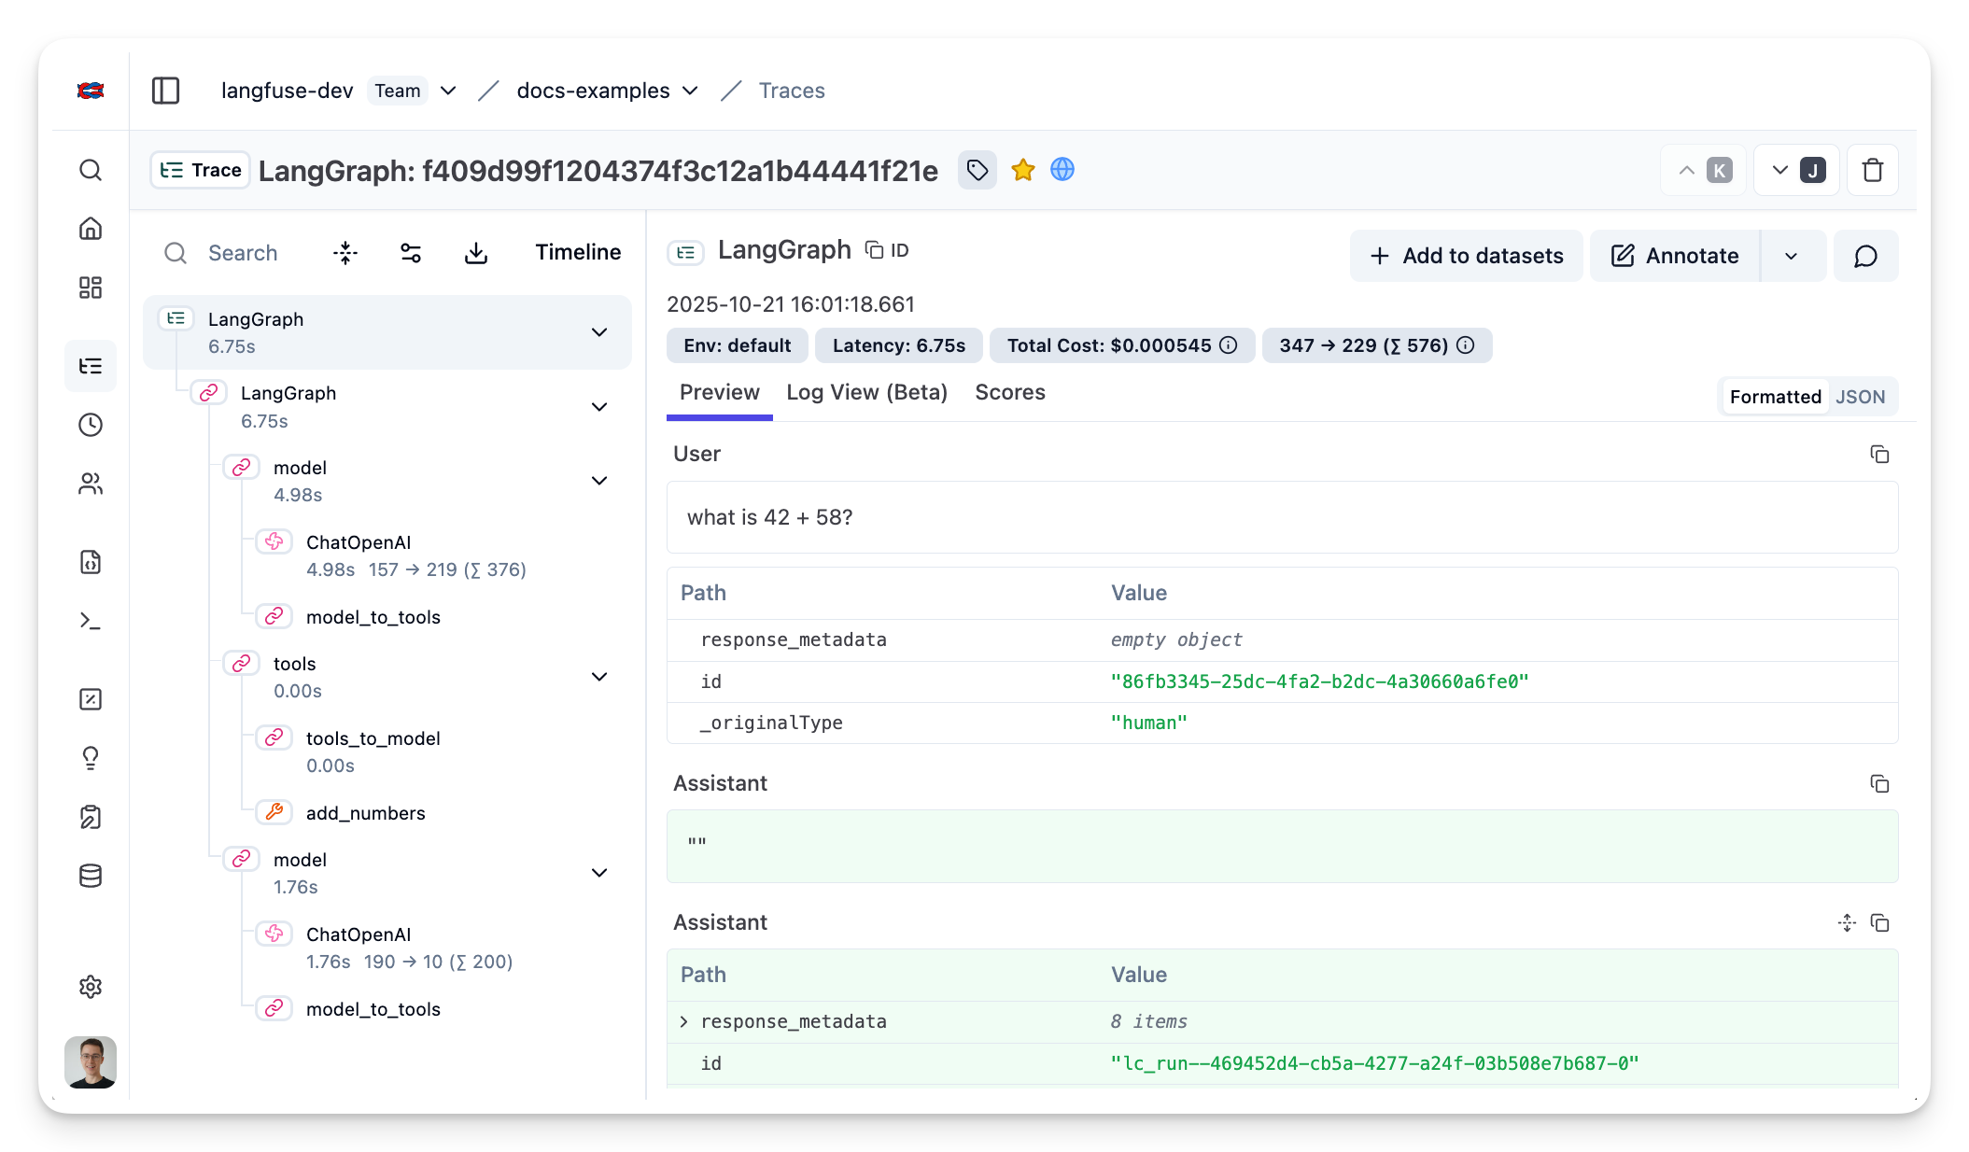Viewport: 1969px width, 1152px height.
Task: Delete trace with trash icon
Action: 1872,171
